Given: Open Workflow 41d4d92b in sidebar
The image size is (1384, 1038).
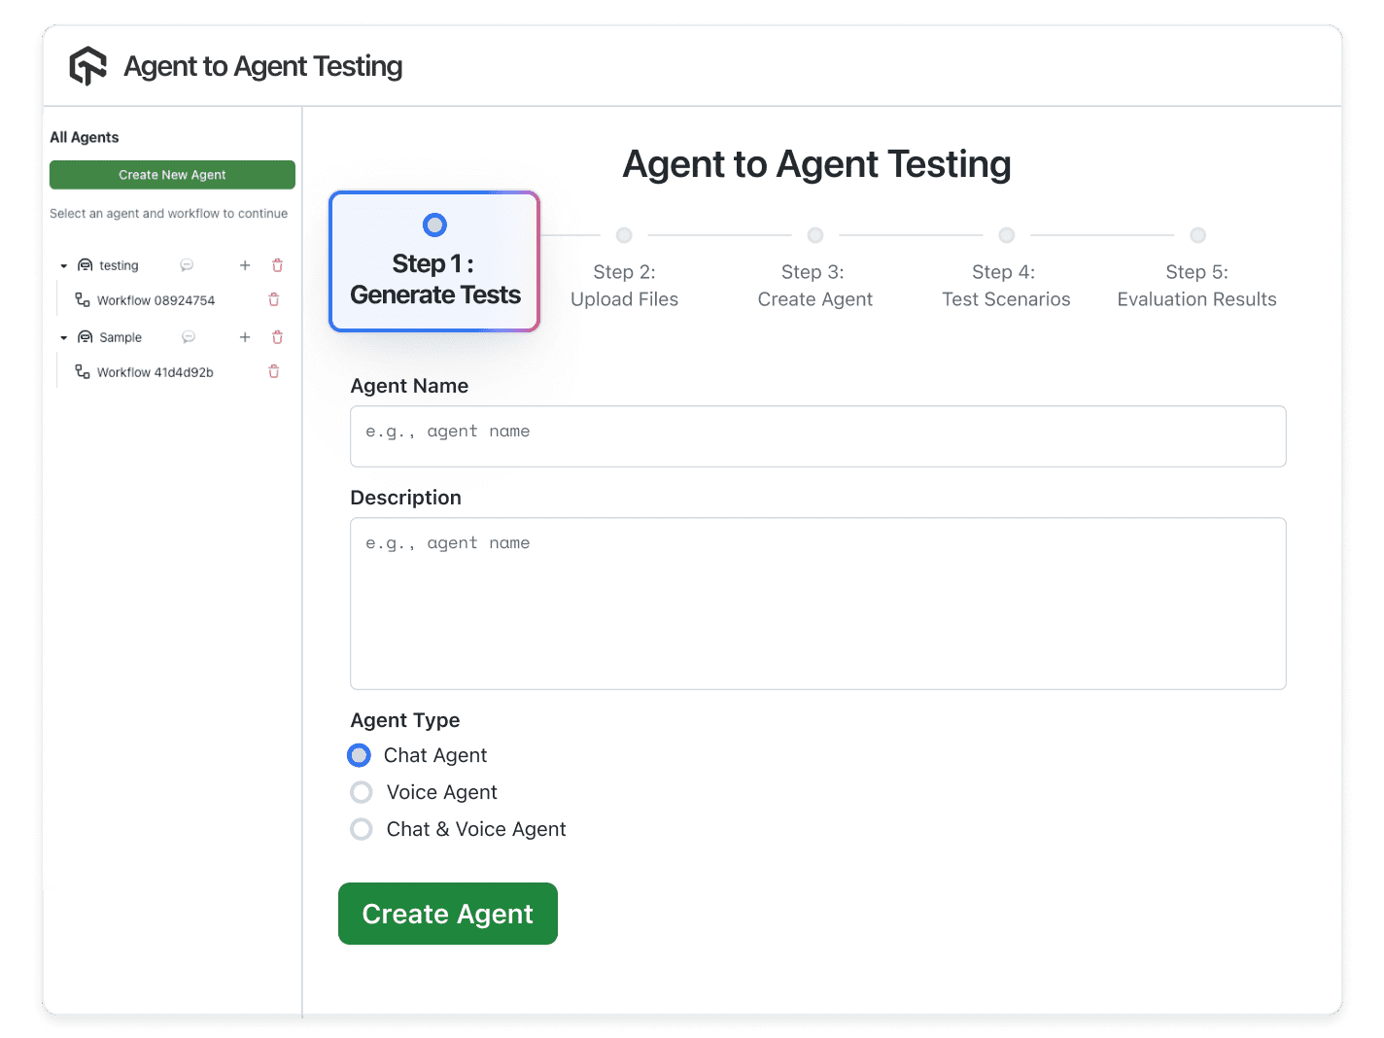Looking at the screenshot, I should point(156,372).
